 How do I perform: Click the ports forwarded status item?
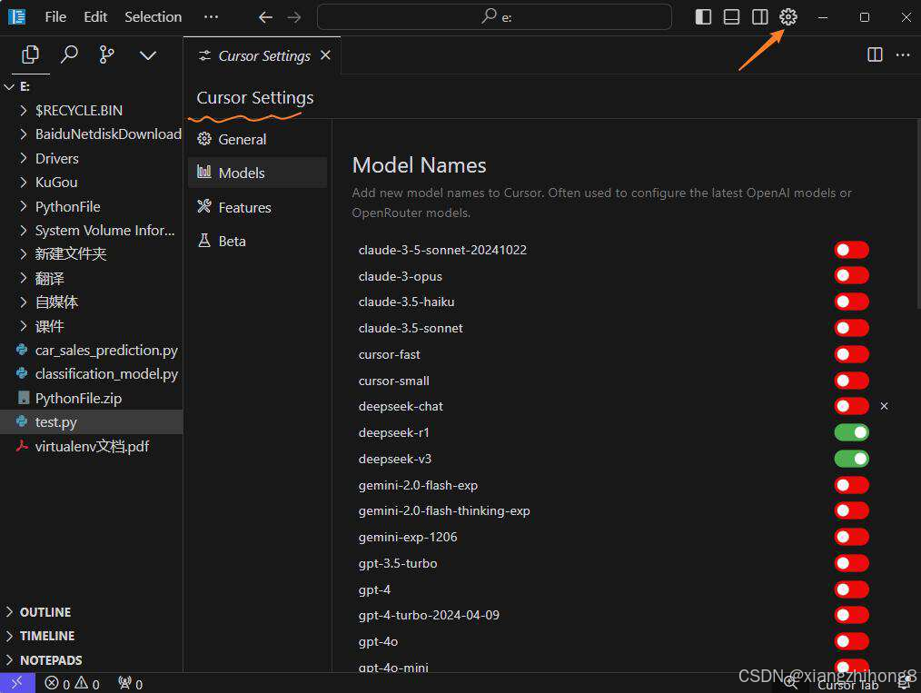tap(130, 684)
